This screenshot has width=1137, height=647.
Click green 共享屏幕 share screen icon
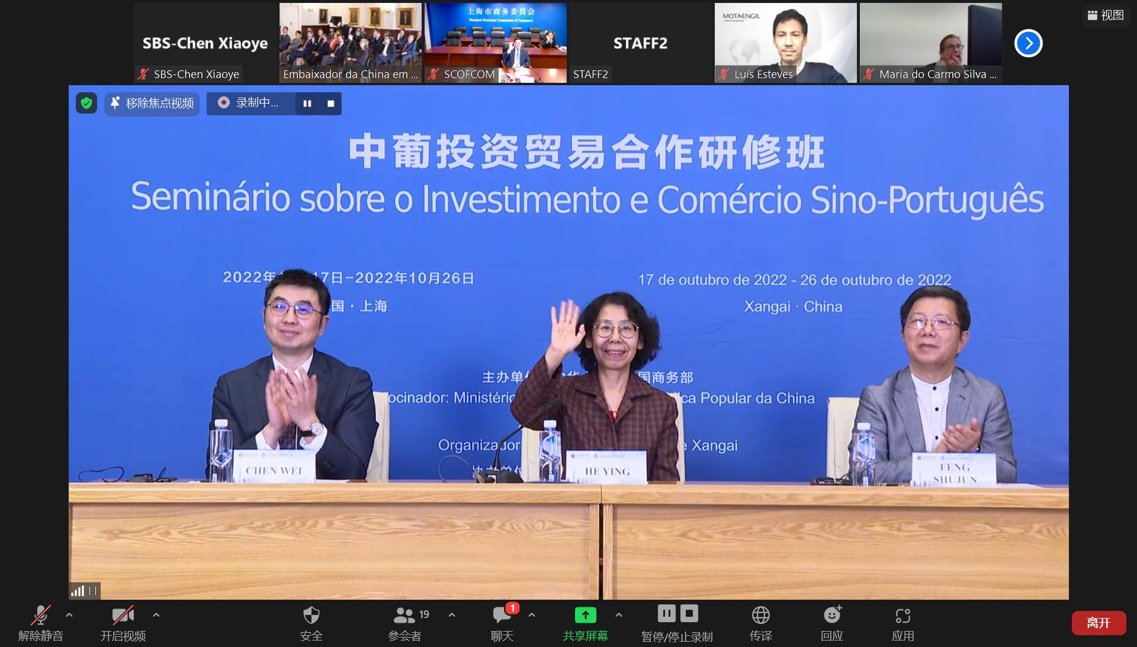coord(585,616)
